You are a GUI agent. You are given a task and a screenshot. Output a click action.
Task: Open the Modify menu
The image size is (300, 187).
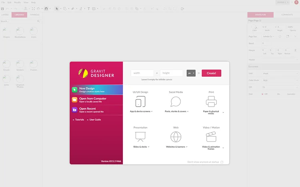tap(18, 2)
